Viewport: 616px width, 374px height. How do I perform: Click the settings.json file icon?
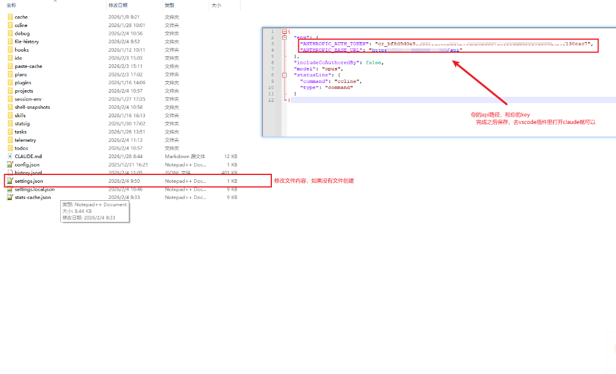pyautogui.click(x=10, y=180)
